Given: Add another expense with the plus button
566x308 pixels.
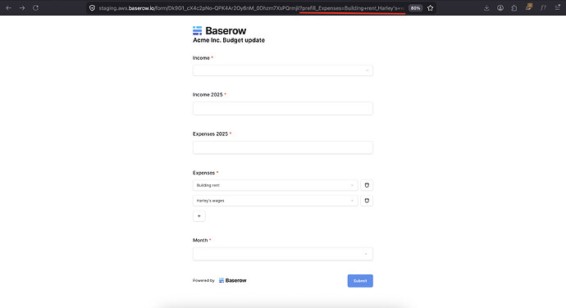Looking at the screenshot, I should click(x=199, y=216).
